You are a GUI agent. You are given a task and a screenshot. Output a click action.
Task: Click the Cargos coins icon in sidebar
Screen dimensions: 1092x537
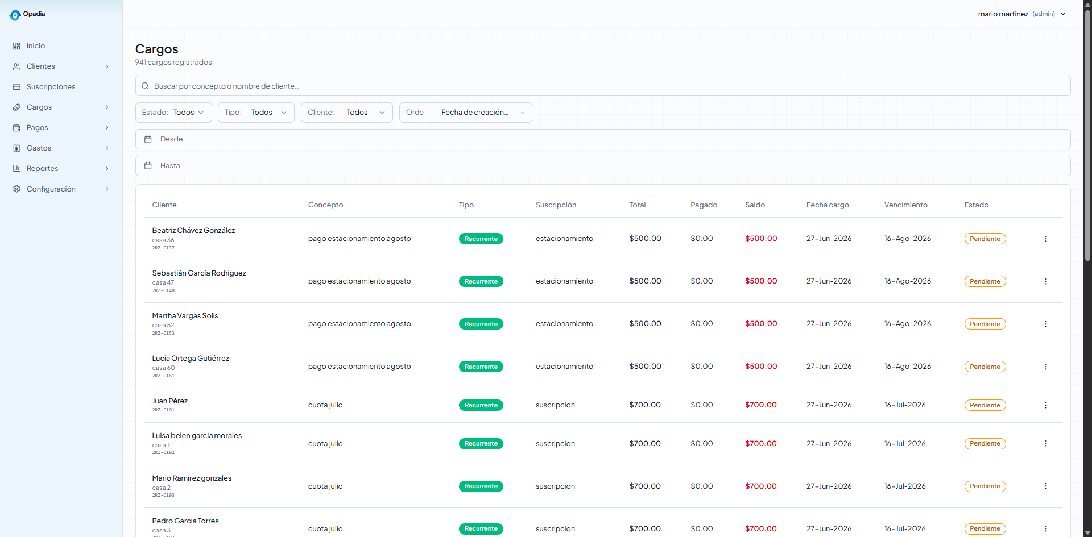(x=16, y=107)
